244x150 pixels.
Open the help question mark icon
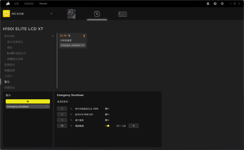[215, 4]
